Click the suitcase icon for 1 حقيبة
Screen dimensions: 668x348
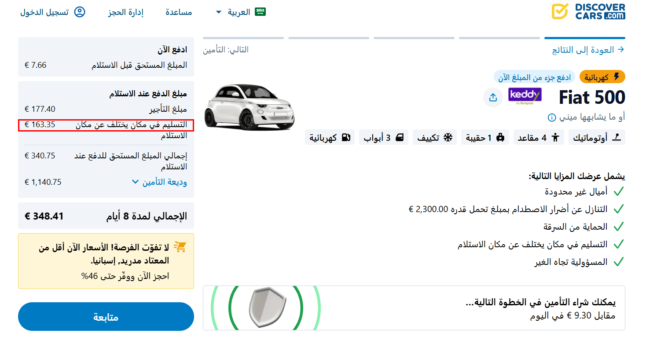point(500,137)
